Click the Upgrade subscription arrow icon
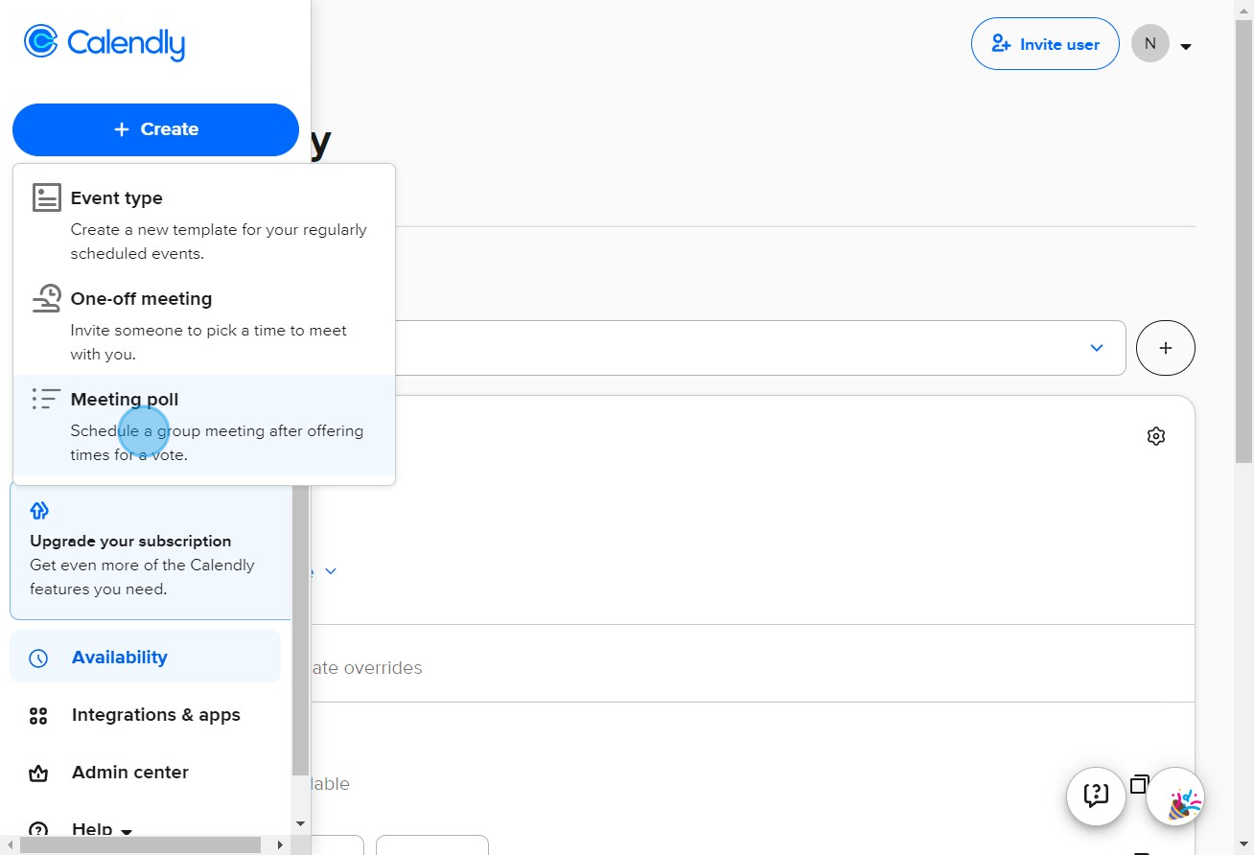 39,510
